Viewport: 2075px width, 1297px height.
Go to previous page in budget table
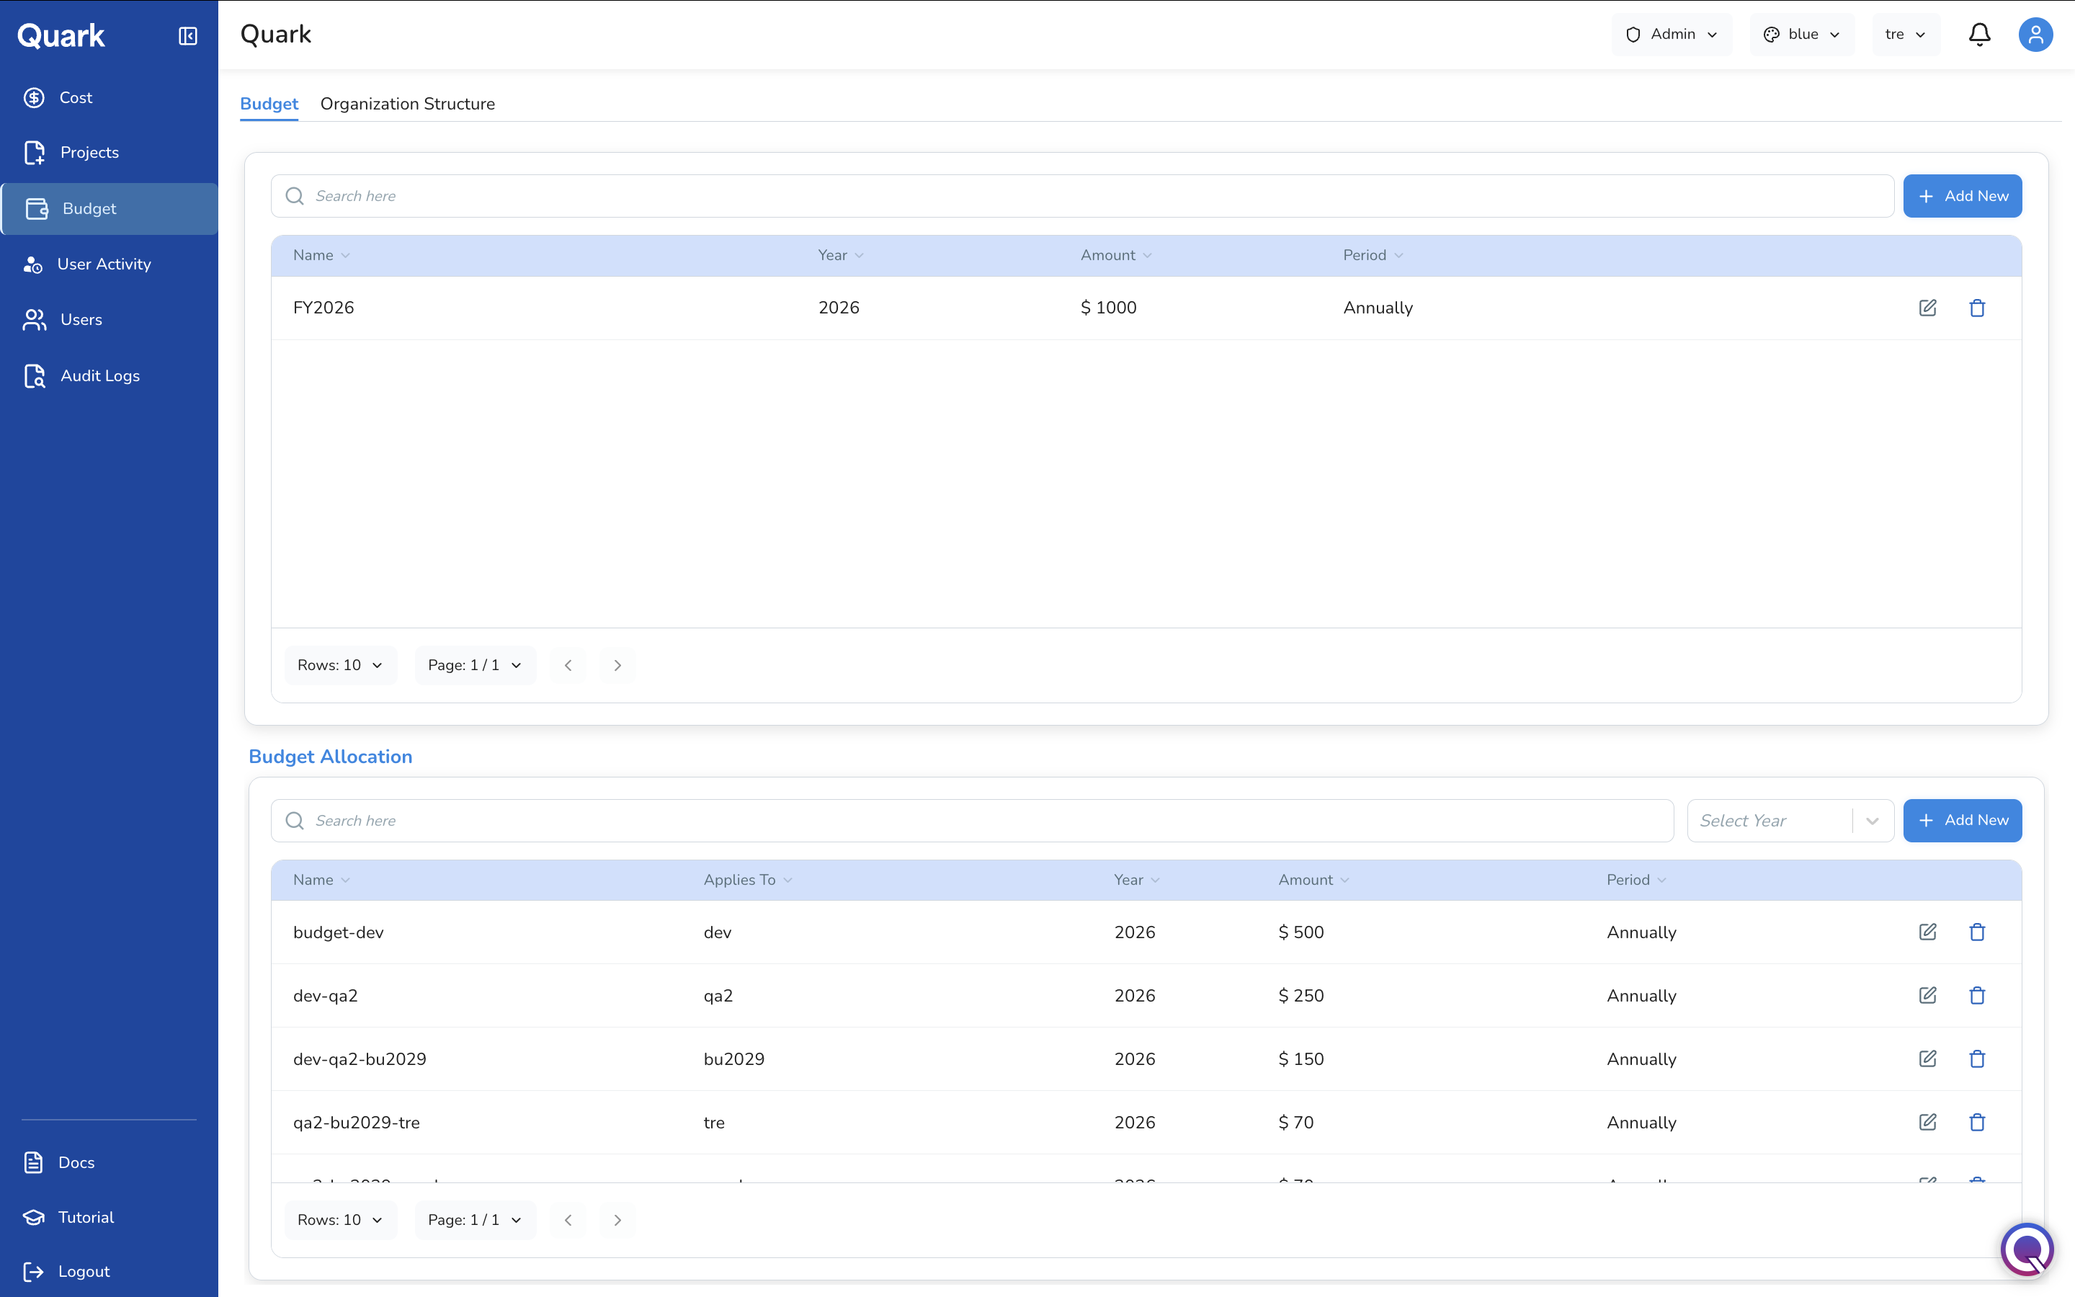(568, 666)
